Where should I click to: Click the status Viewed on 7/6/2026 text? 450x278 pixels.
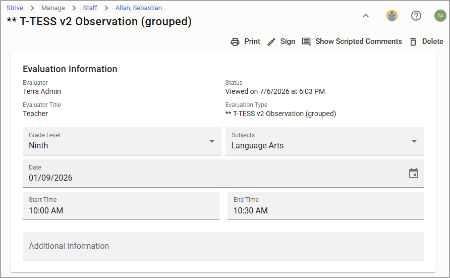click(275, 91)
